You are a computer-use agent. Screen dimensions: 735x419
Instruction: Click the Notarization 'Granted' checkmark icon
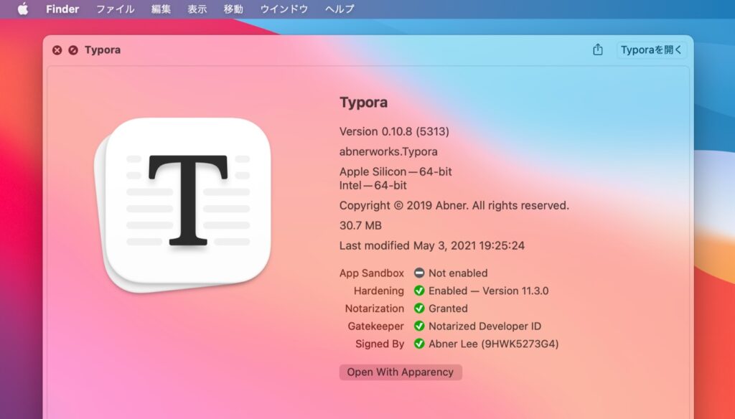421,309
